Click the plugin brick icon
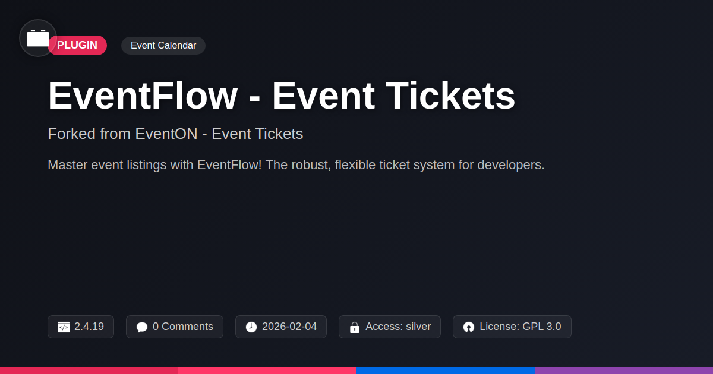The image size is (713, 374). click(x=38, y=38)
